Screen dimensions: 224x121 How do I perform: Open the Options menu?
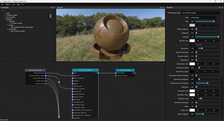point(8,4)
